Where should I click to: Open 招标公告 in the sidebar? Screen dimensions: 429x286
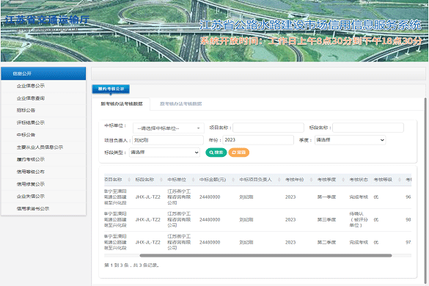click(26, 110)
